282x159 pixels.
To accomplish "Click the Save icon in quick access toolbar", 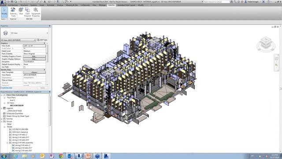I will [x=12, y=2].
